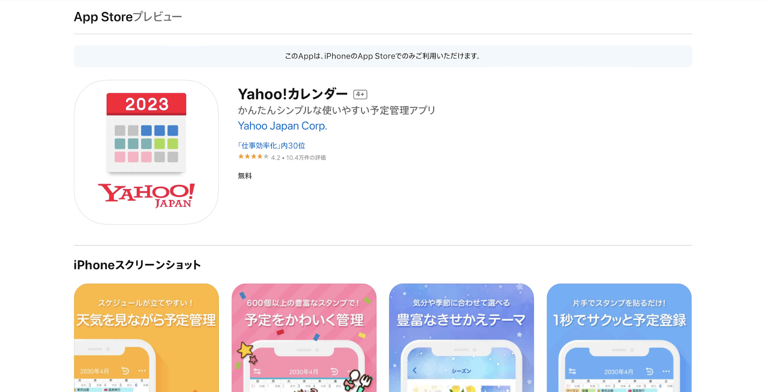This screenshot has width=766, height=392.
Task: Click the more dots icon in orange screenshot
Action: point(142,371)
